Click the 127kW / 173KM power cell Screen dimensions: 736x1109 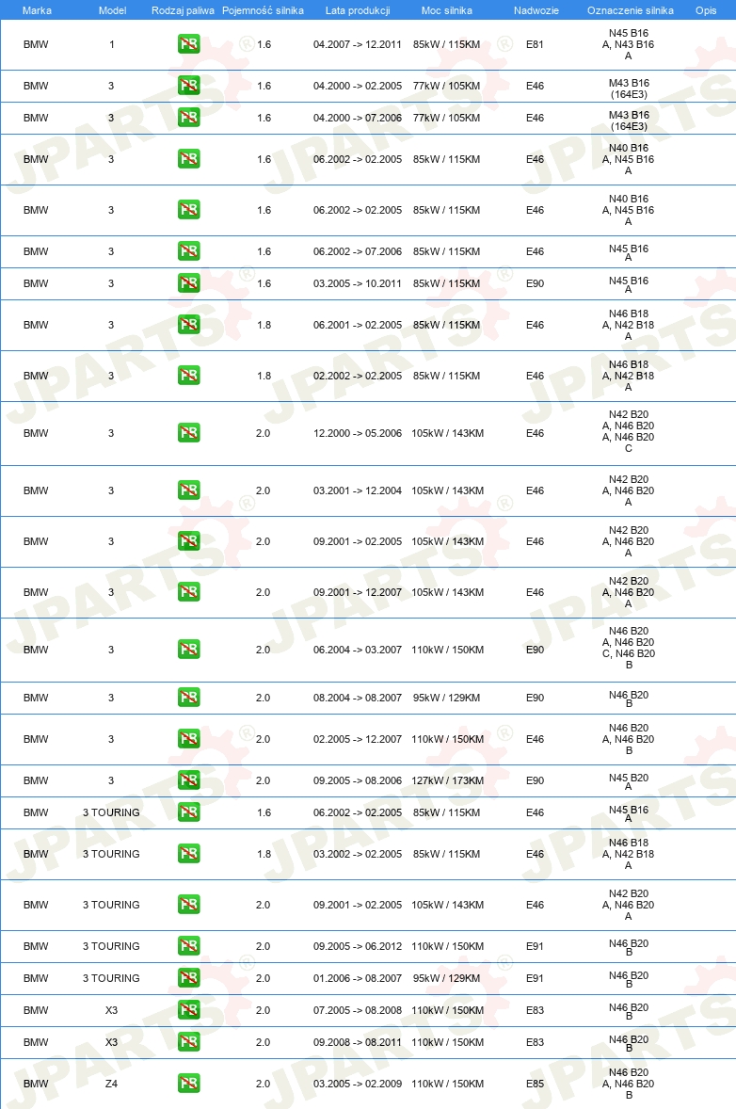pyautogui.click(x=448, y=780)
